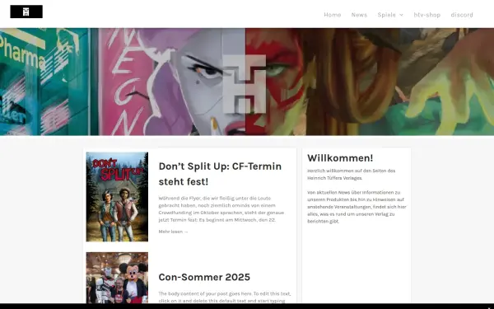This screenshot has height=309, width=494.
Task: Expand the Spiele dropdown chevron
Action: [401, 15]
